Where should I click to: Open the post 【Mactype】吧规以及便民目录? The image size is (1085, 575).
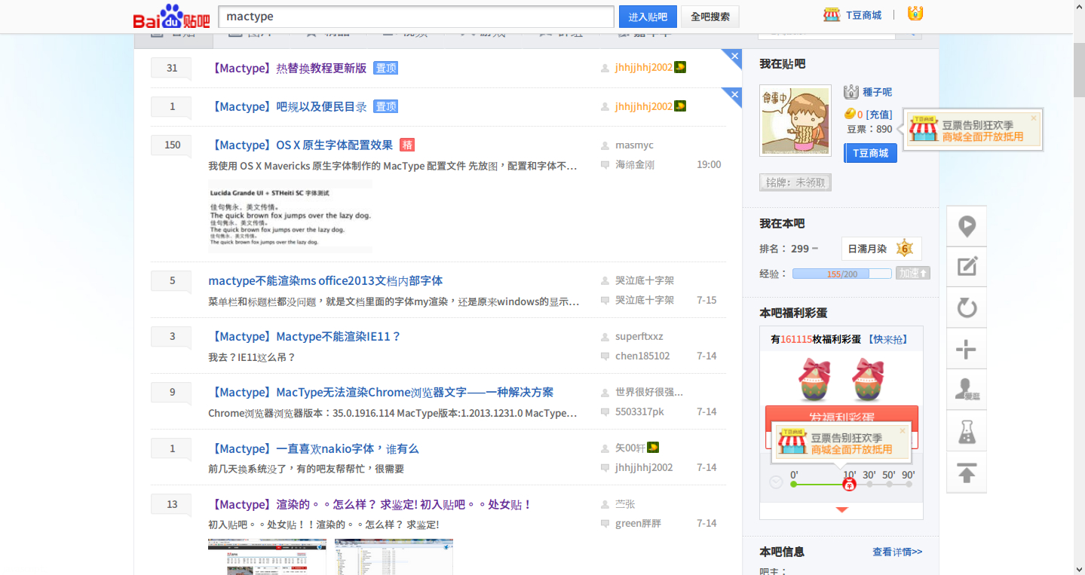click(x=287, y=106)
